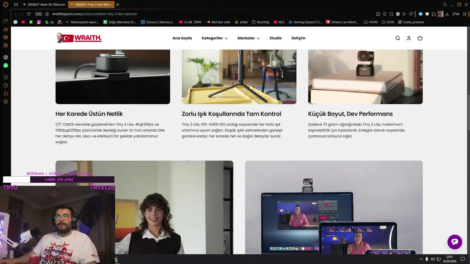
Task: Open History clock icon in sidebar
Action: tap(6, 85)
